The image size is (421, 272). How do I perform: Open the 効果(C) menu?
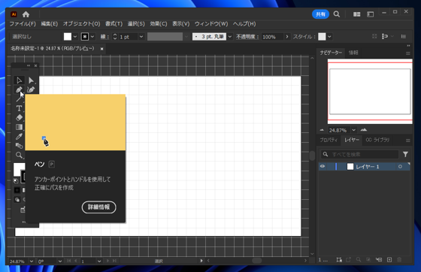coord(159,24)
